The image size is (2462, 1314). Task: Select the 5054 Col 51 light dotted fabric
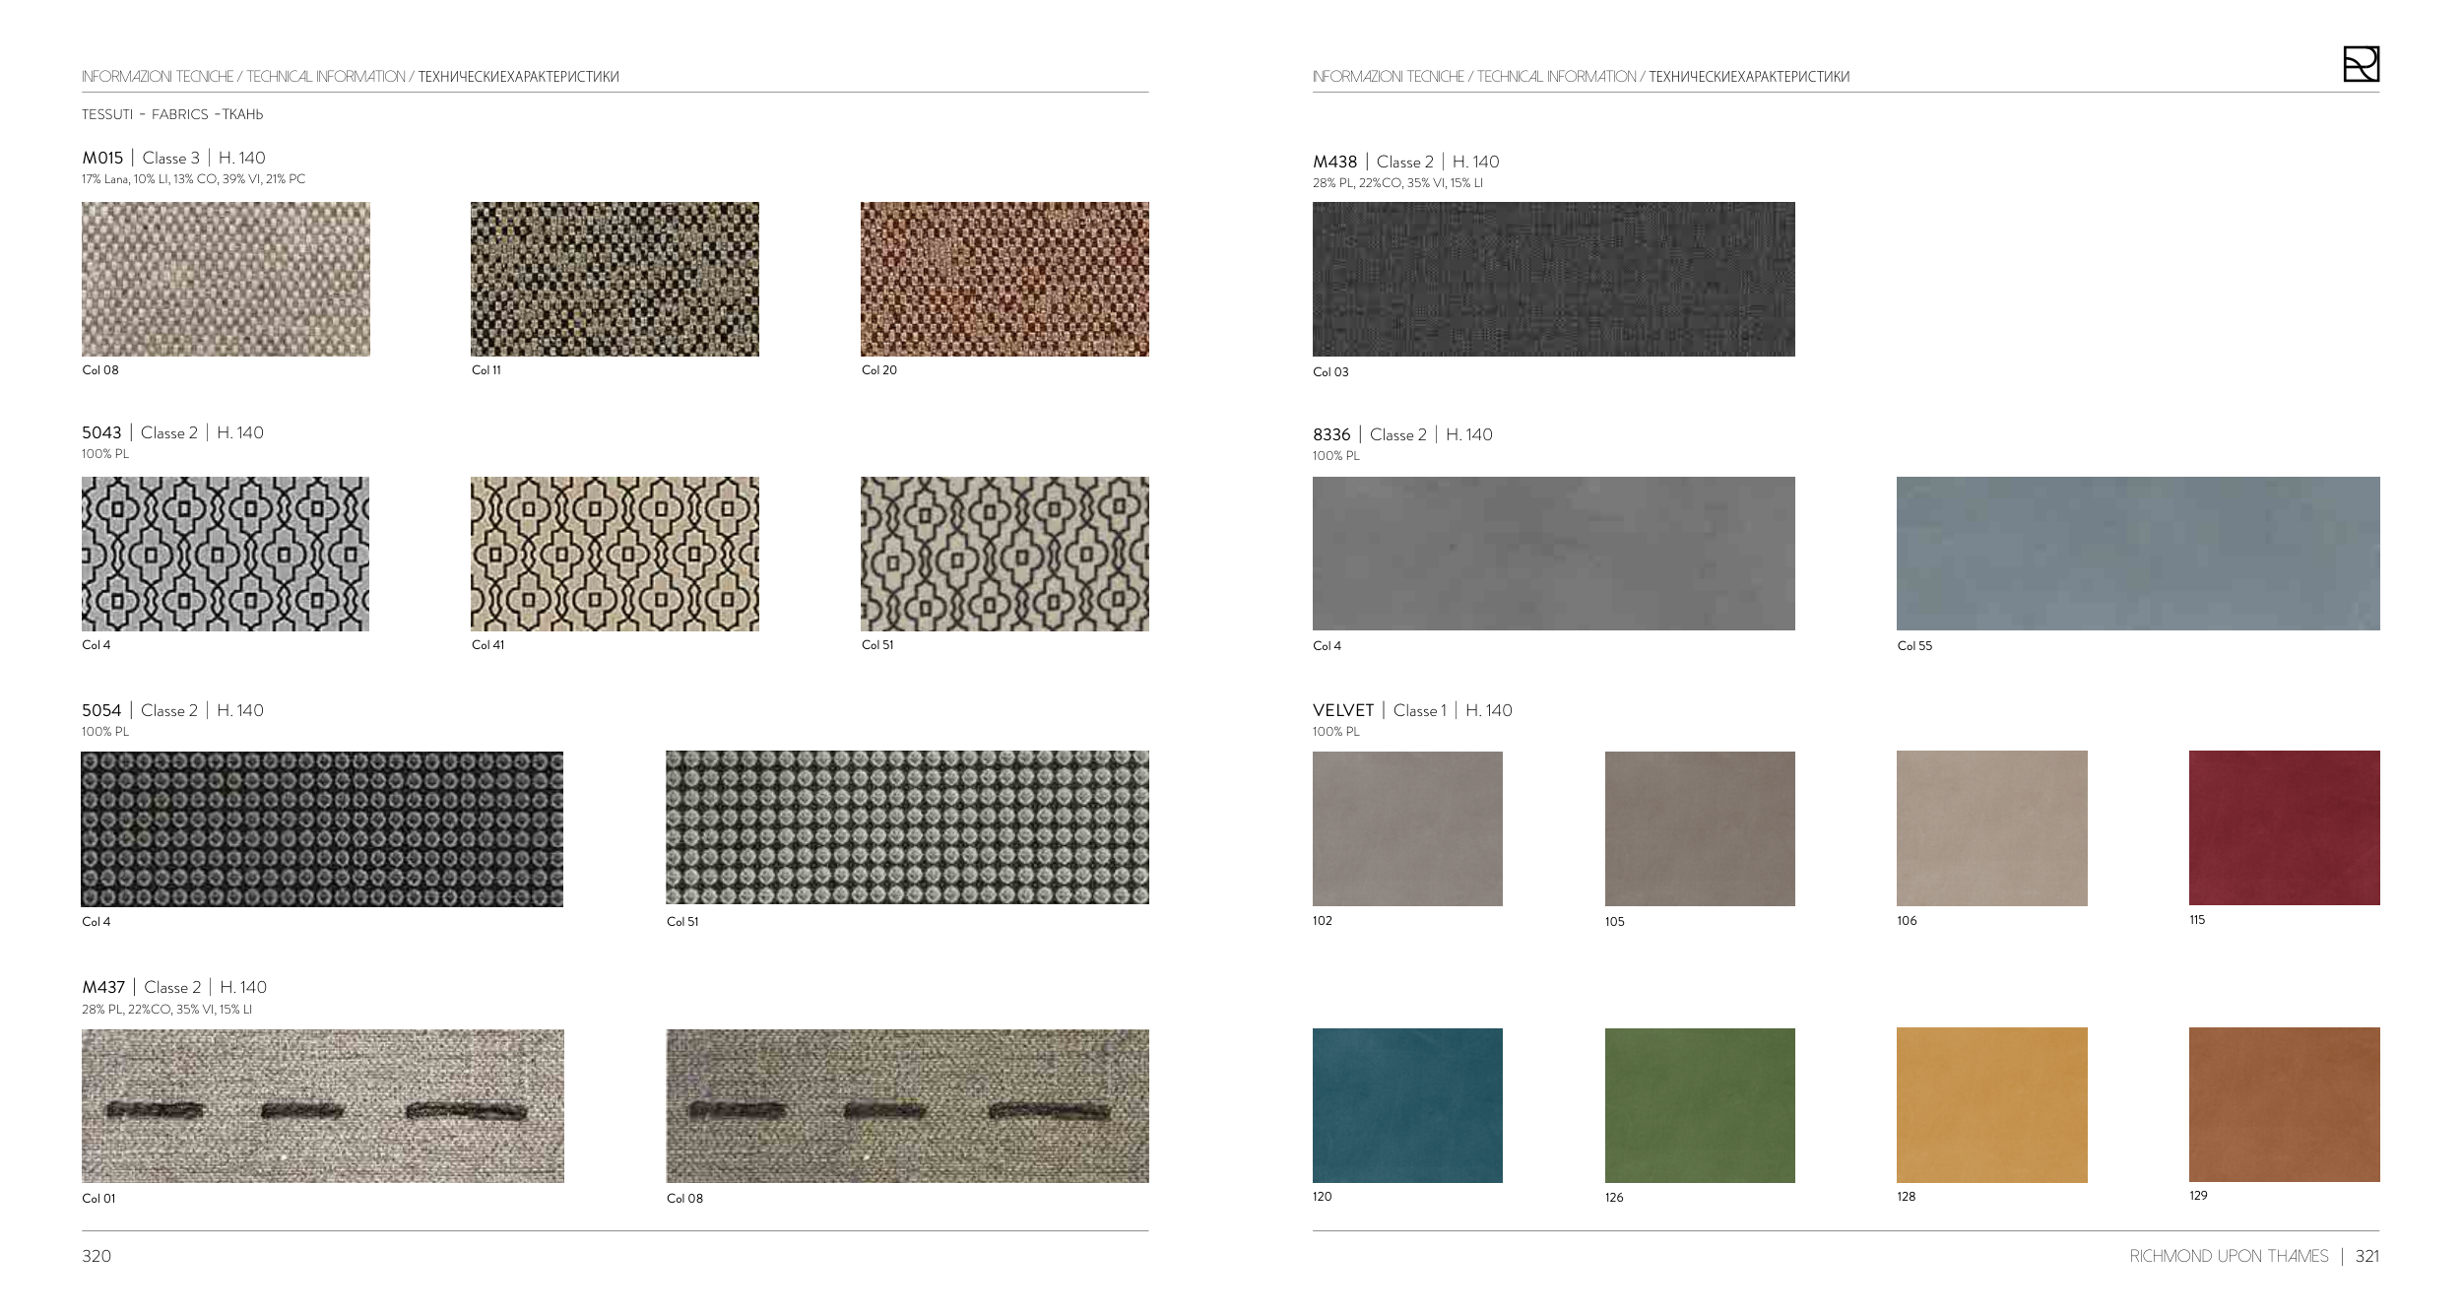click(907, 827)
